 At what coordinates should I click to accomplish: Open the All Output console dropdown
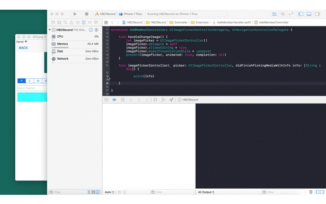point(206,192)
